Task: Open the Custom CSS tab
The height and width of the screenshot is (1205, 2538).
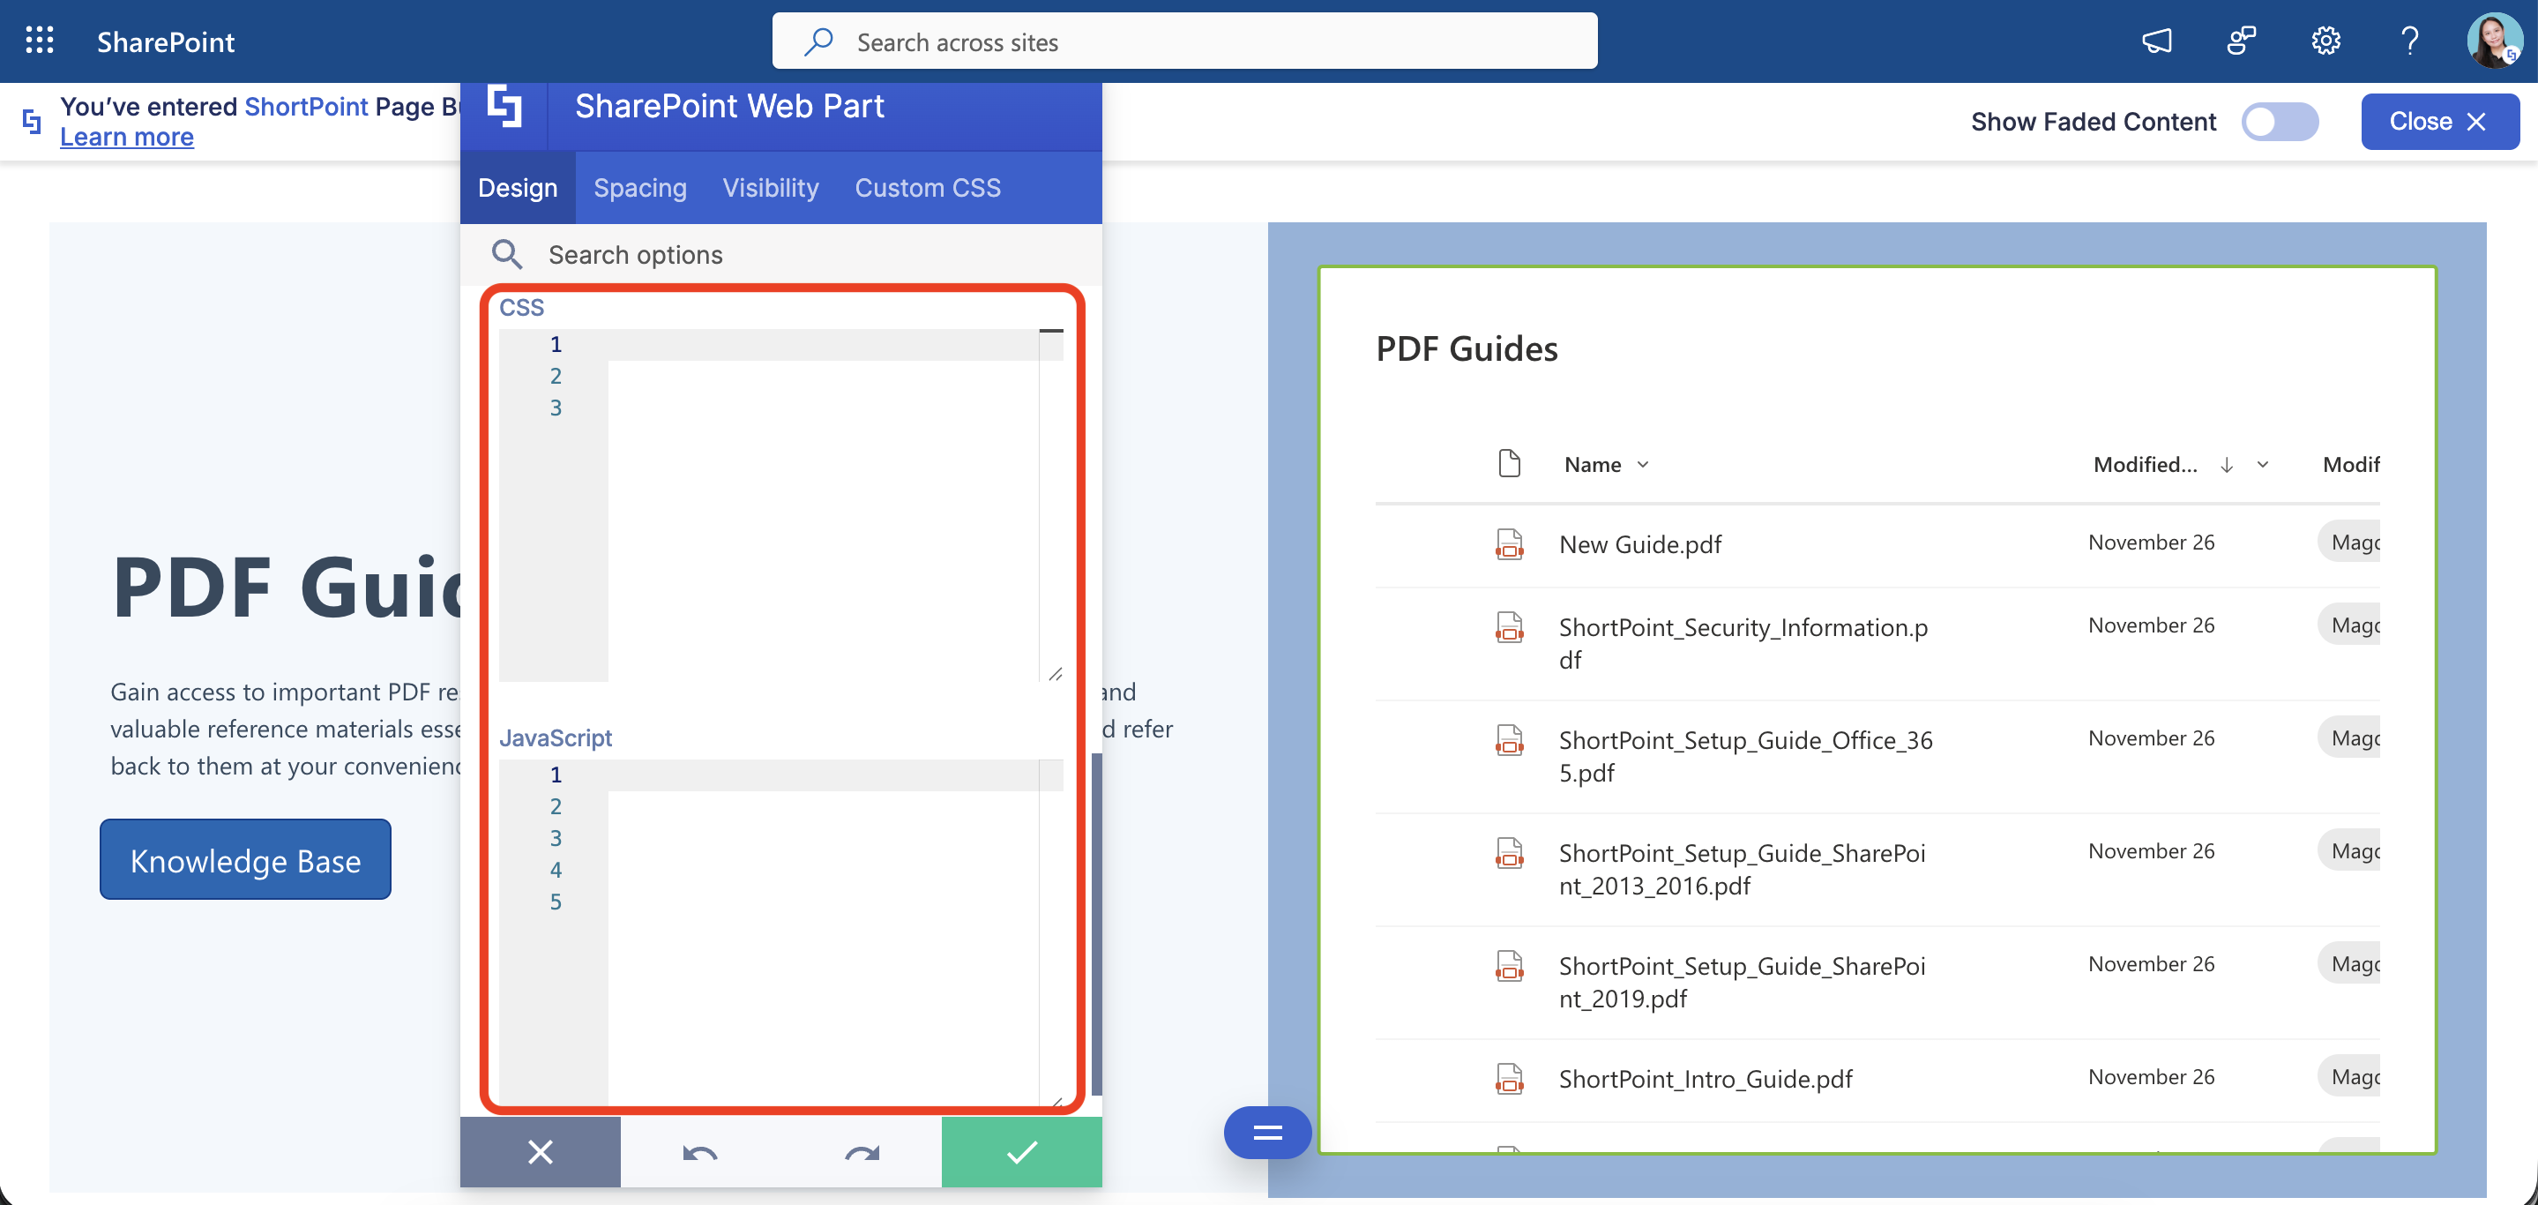Action: coord(927,187)
